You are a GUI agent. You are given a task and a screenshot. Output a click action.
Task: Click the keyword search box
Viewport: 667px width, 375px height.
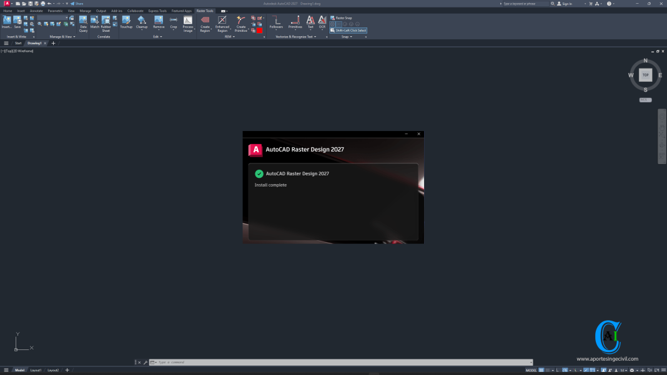pos(525,3)
